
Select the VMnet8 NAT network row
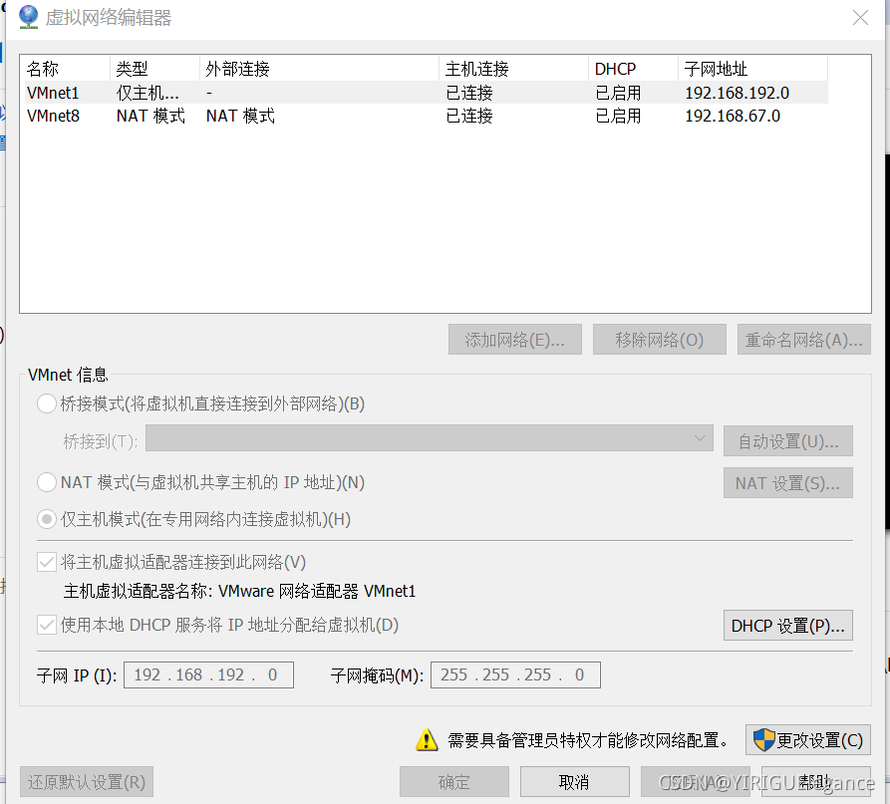tap(199, 116)
